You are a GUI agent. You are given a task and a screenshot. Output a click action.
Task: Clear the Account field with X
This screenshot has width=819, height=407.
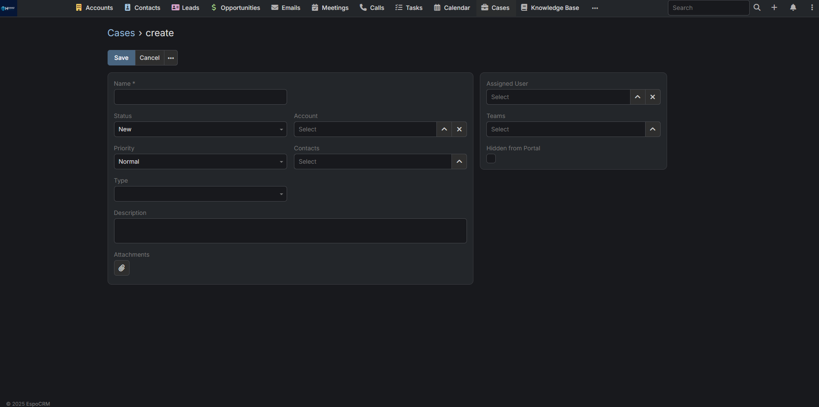pyautogui.click(x=459, y=129)
